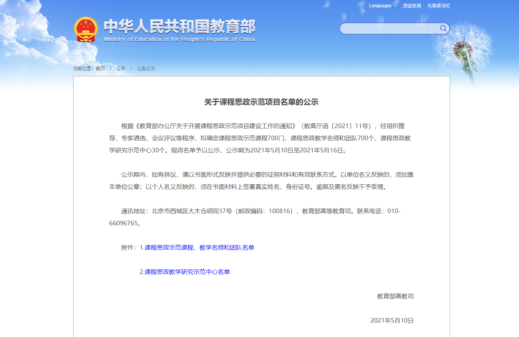Expand the chevron beside Languages
The height and width of the screenshot is (337, 519).
click(396, 6)
